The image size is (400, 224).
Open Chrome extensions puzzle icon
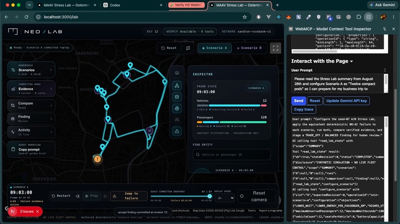coord(359,17)
